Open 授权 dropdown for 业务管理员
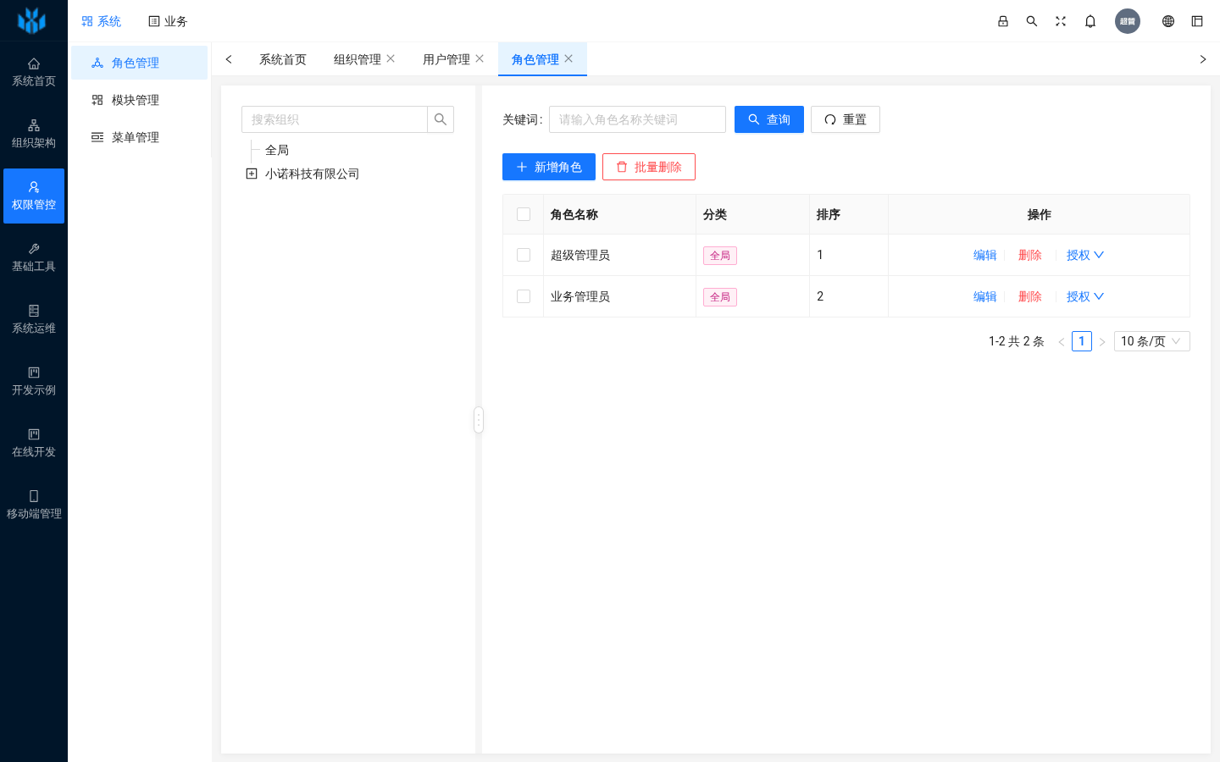This screenshot has width=1220, height=762. pos(1085,296)
